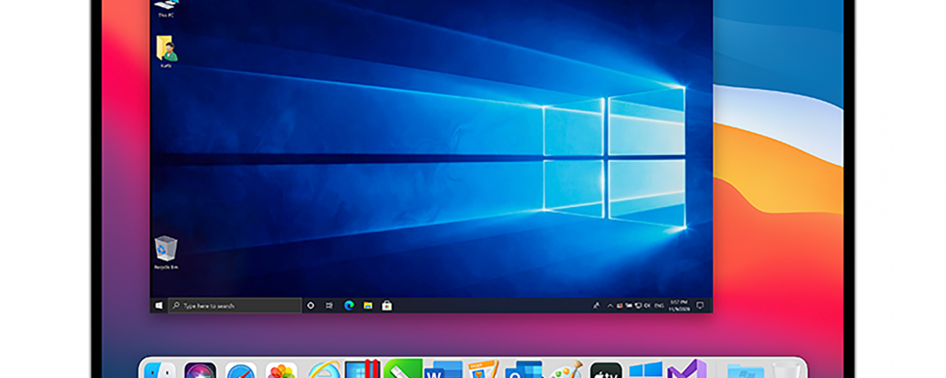This screenshot has height=378, width=946.
Task: Open the Windows notification center
Action: pyautogui.click(x=701, y=305)
